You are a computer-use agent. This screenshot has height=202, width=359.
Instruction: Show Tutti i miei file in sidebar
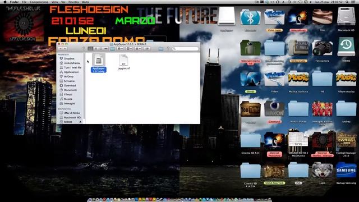tap(72, 67)
